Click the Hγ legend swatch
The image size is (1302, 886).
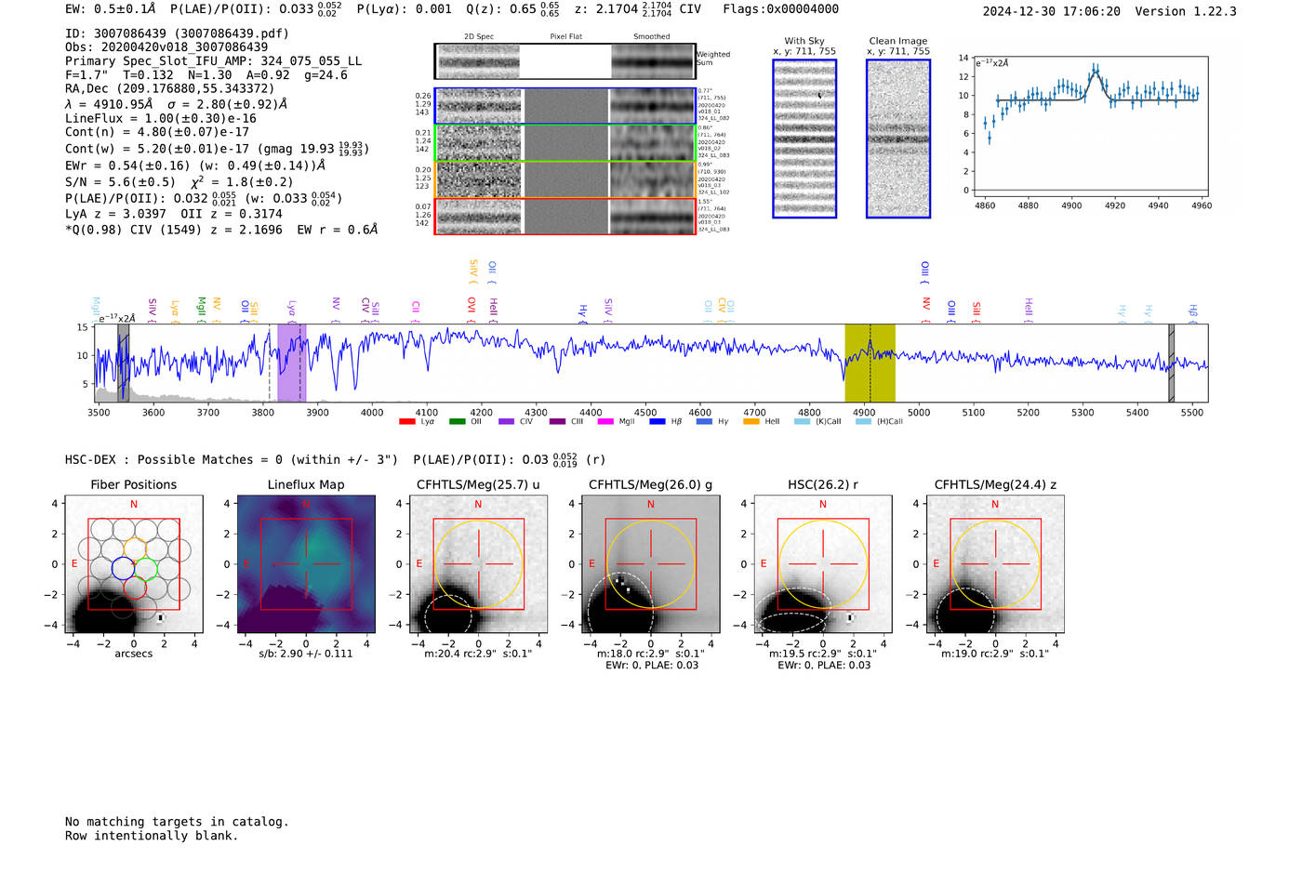coord(704,422)
